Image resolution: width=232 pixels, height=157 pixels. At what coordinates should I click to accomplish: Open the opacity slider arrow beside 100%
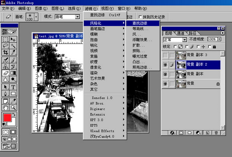click(x=219, y=39)
